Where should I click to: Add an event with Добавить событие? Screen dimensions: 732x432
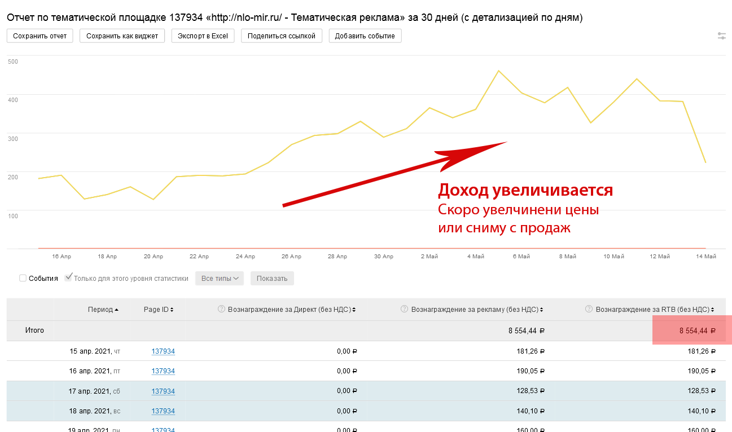coord(365,36)
